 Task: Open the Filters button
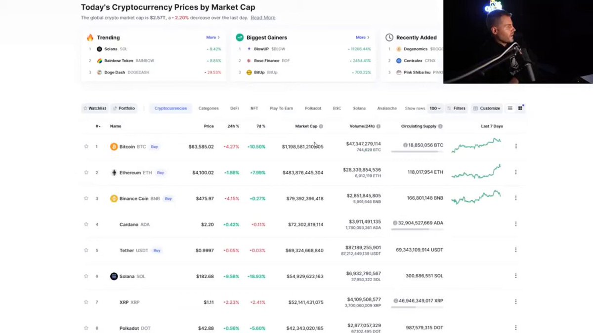[456, 108]
